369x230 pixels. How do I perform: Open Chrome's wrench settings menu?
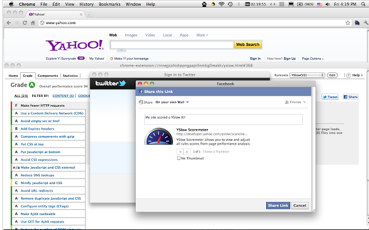[366, 23]
